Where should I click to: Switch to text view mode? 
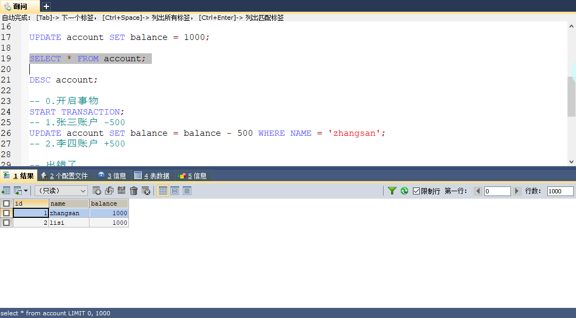point(187,191)
